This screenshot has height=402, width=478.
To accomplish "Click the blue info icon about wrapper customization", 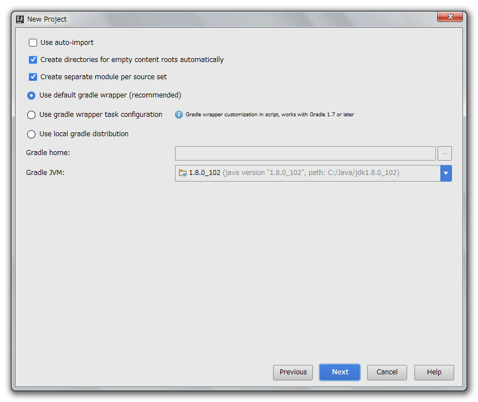I will 179,115.
